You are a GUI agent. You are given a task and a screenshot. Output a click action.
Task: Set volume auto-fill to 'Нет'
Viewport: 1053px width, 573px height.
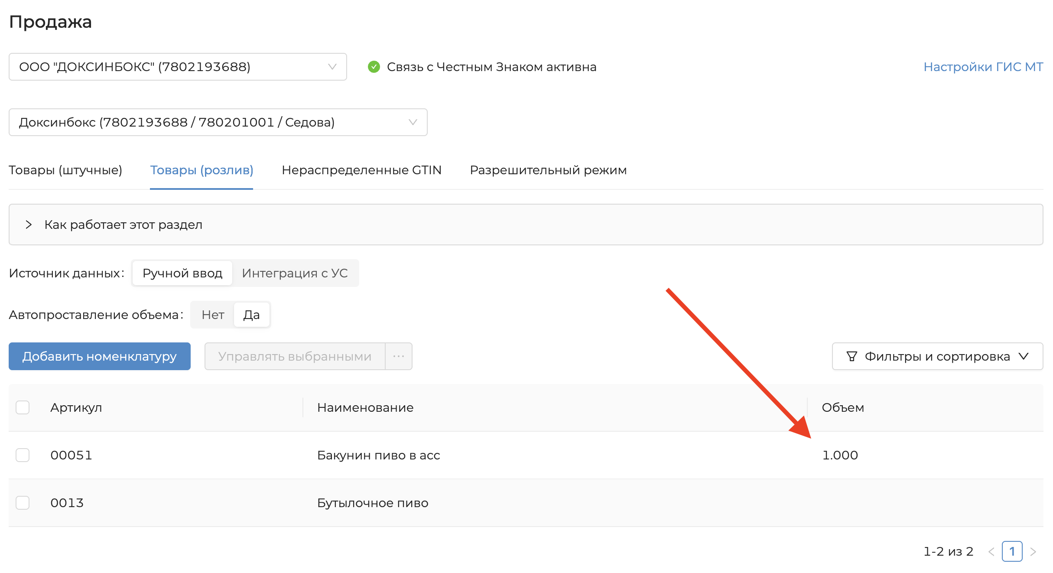click(x=213, y=315)
